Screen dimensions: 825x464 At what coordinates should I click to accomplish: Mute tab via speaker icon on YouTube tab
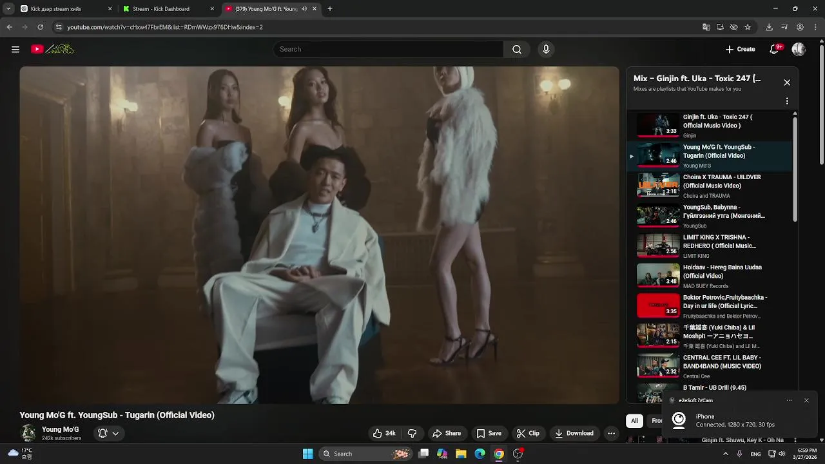pos(304,9)
